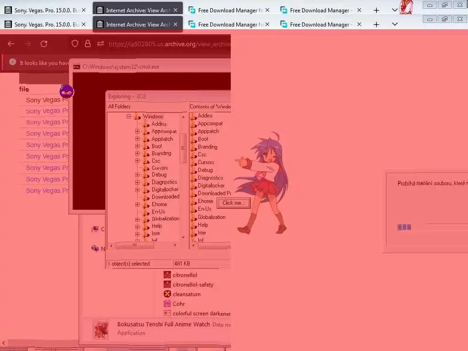The height and width of the screenshot is (351, 468).
Task: Open Appcompat folder icon in Contents pane
Action: (193, 123)
